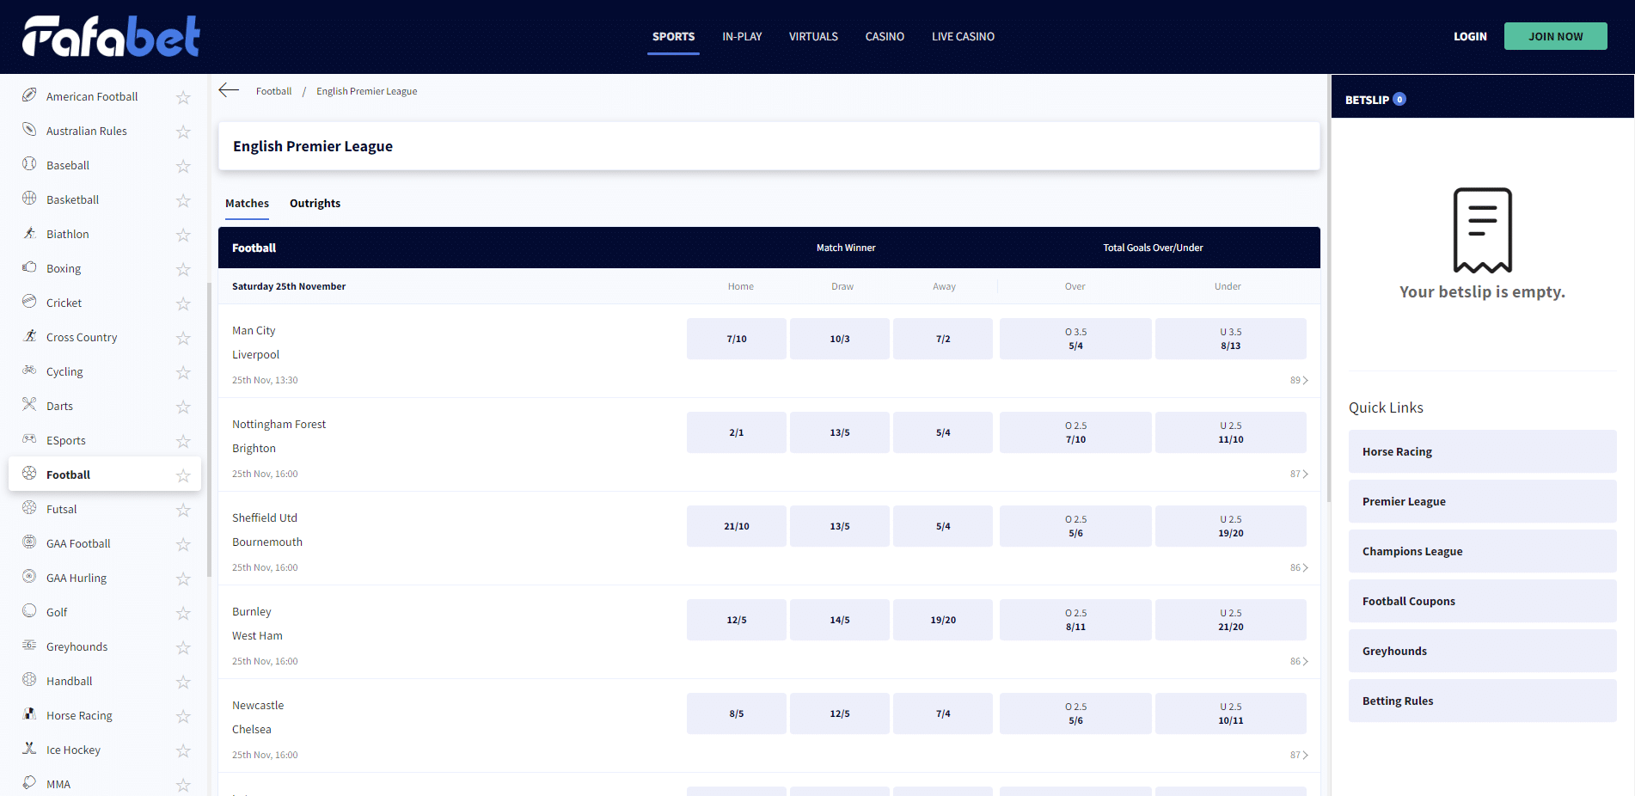The image size is (1635, 796).
Task: Click the Darts icon in sidebar
Action: (x=29, y=405)
